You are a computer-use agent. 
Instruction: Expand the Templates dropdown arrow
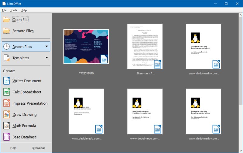[x=46, y=58]
